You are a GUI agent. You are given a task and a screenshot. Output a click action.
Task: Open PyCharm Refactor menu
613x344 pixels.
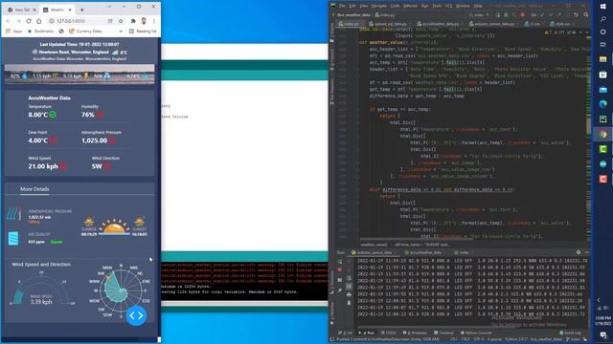pyautogui.click(x=410, y=7)
